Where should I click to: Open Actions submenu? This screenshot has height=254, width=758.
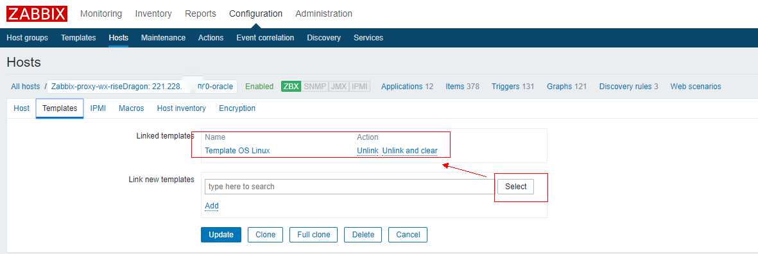pos(211,38)
